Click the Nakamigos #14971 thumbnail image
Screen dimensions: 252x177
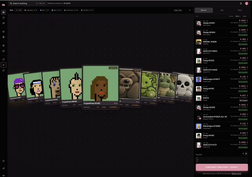pyautogui.click(x=199, y=79)
